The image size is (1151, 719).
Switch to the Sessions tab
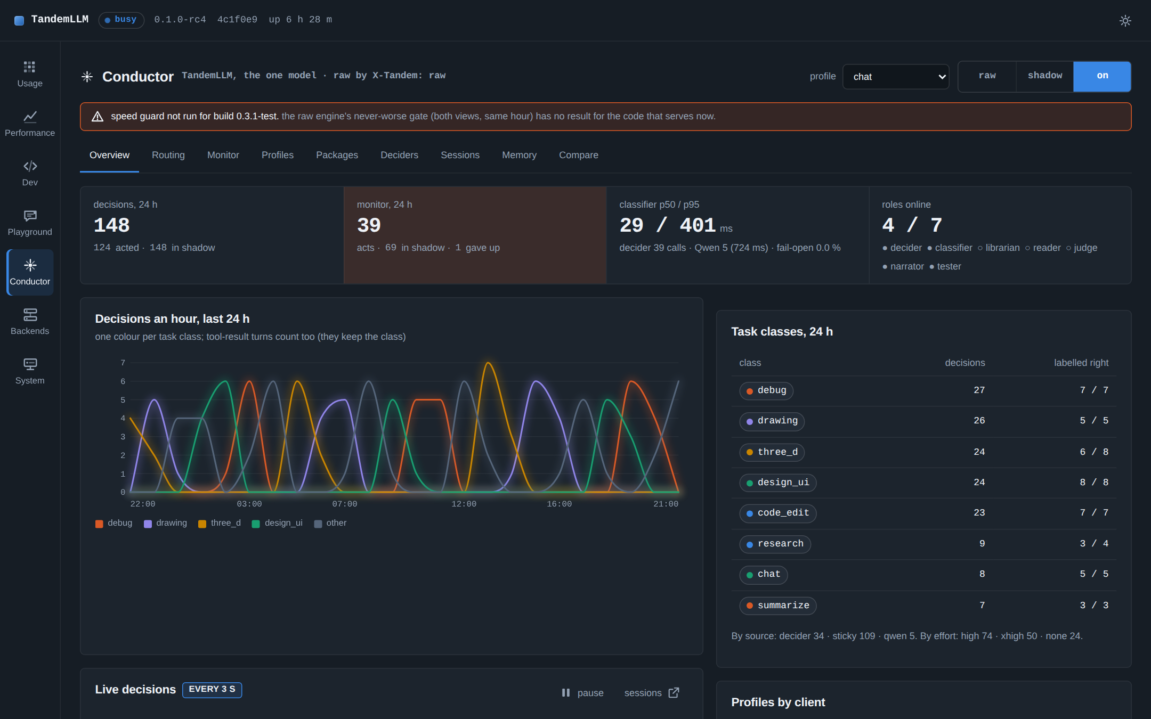(x=460, y=155)
